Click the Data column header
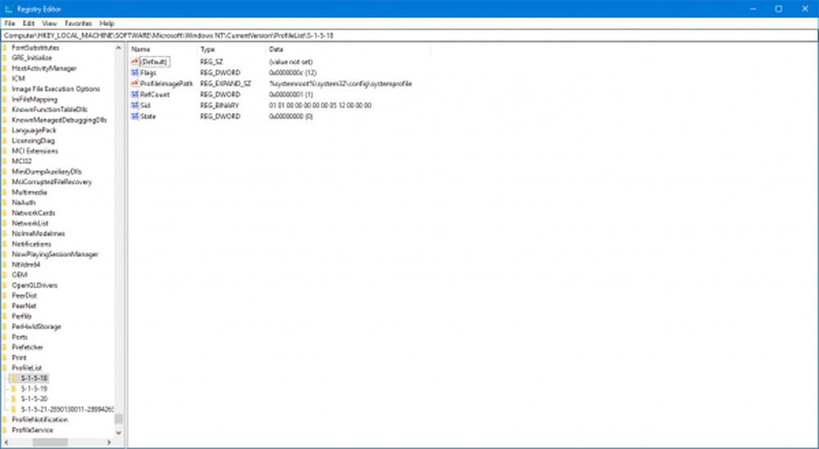Image resolution: width=819 pixels, height=449 pixels. click(x=276, y=50)
